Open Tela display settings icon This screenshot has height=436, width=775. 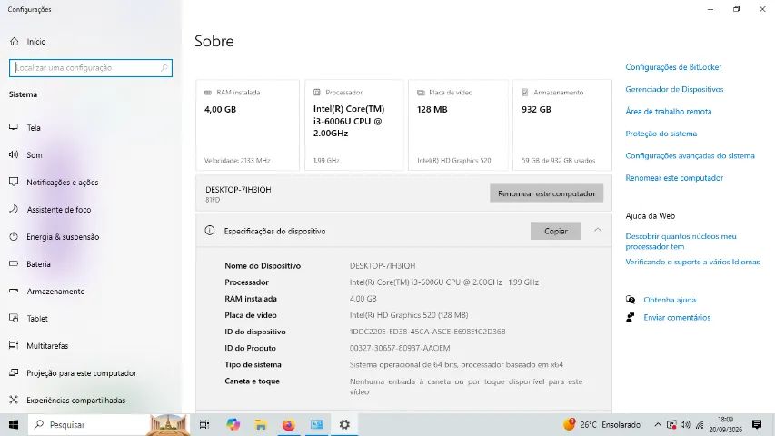pos(14,127)
